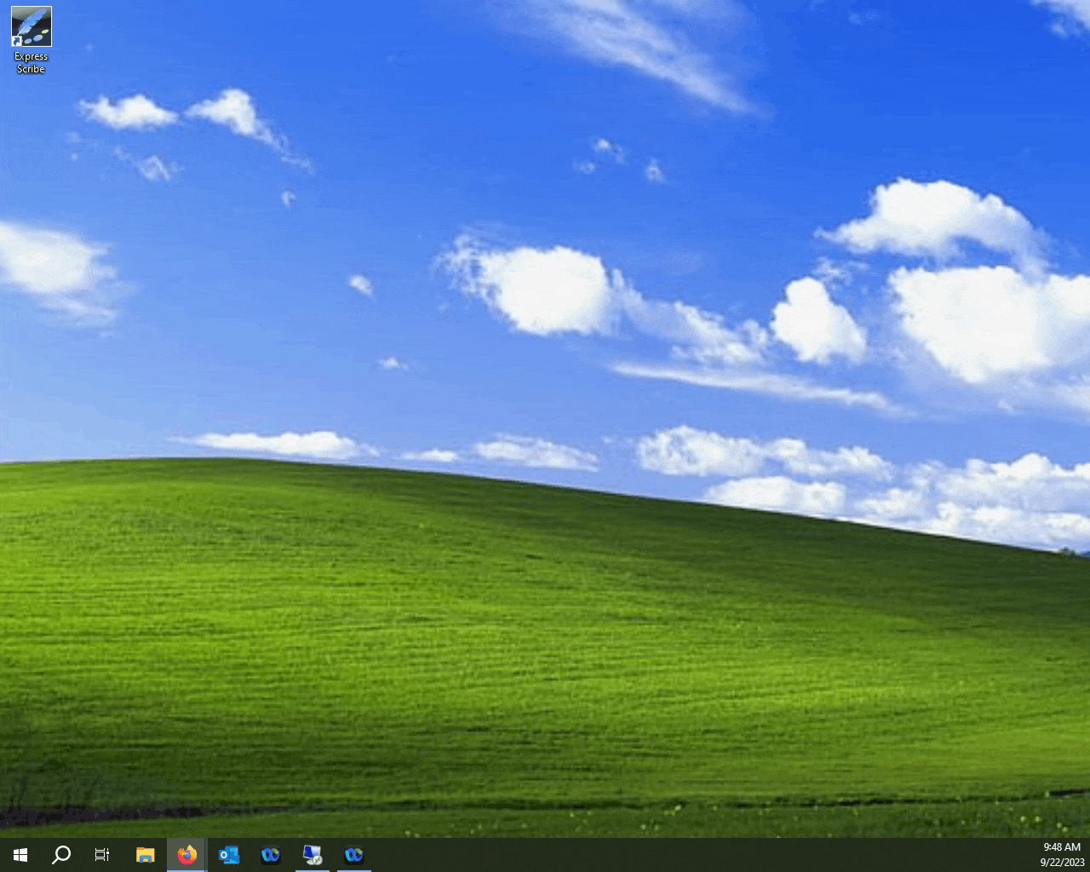Image resolution: width=1090 pixels, height=872 pixels.
Task: Open the Remote Desktop taskbar icon
Action: [313, 854]
